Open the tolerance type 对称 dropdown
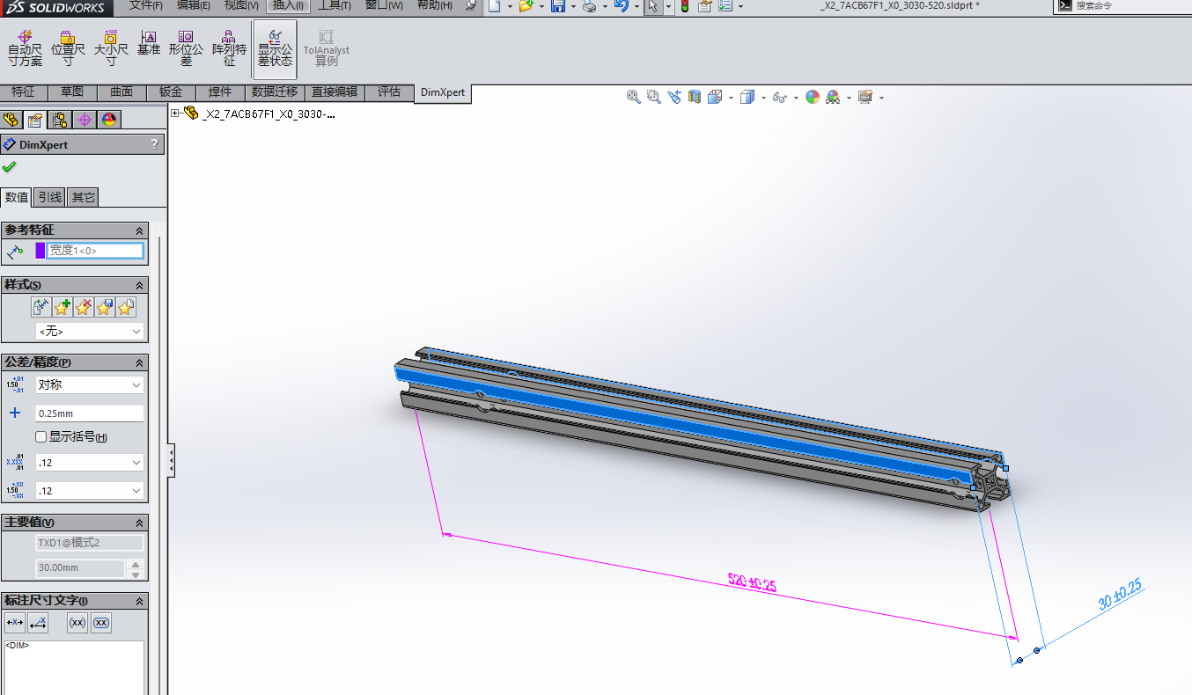The height and width of the screenshot is (695, 1192). point(90,384)
